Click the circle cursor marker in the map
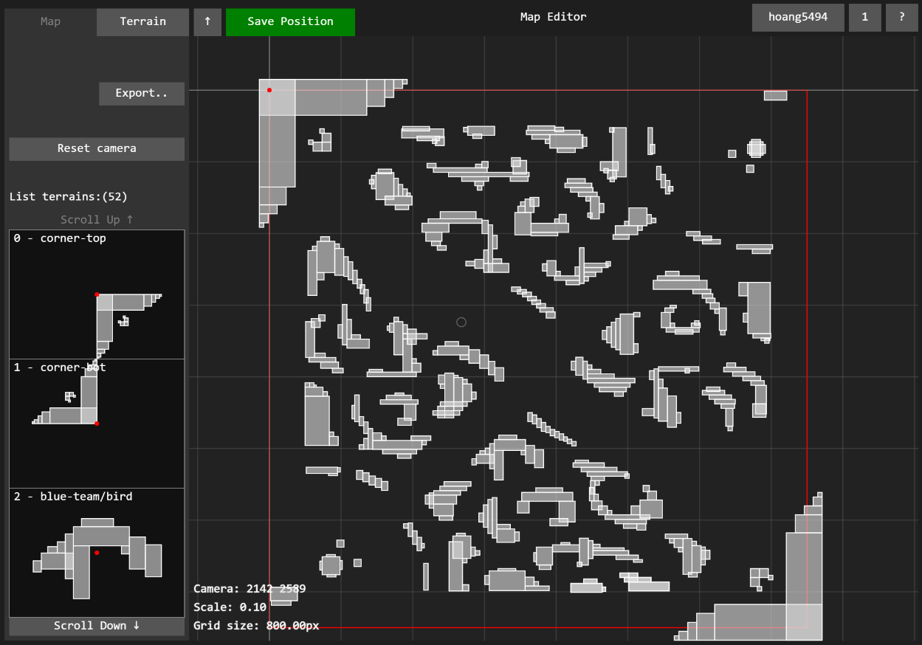The height and width of the screenshot is (645, 922). tap(461, 322)
